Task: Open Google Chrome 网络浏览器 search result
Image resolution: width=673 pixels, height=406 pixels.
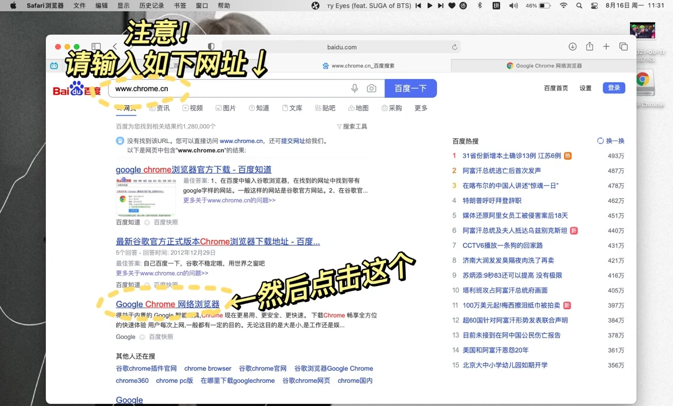Action: coord(168,304)
